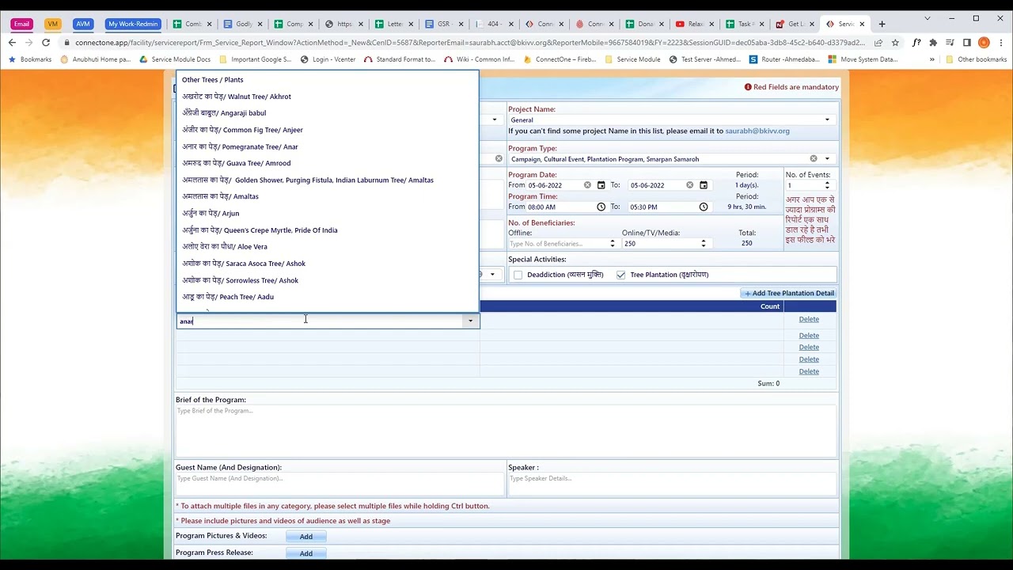Open time picker for Program Time To
The width and height of the screenshot is (1013, 570).
click(703, 207)
